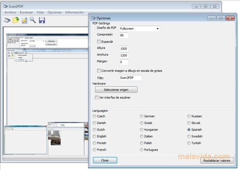Click the edit page note icon
240x170 pixels.
coord(24,20)
